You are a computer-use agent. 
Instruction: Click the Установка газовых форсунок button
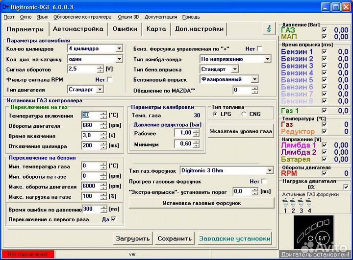(202, 203)
